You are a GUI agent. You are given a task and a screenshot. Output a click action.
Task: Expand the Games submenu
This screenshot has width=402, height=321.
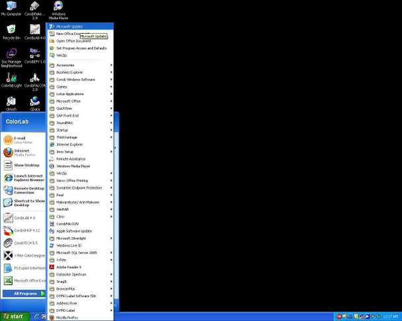tap(80, 87)
